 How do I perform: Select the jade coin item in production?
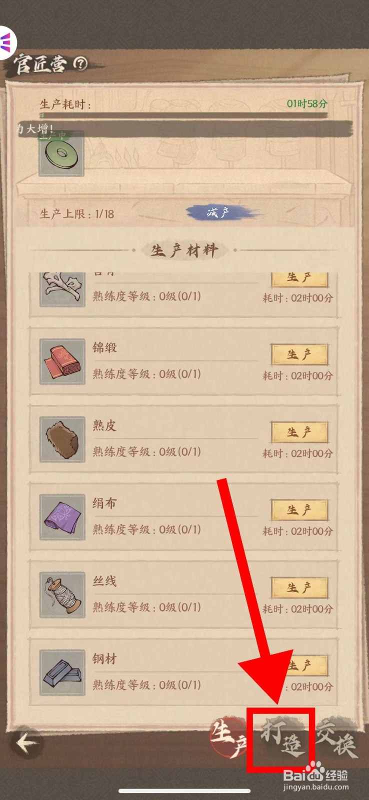(62, 155)
